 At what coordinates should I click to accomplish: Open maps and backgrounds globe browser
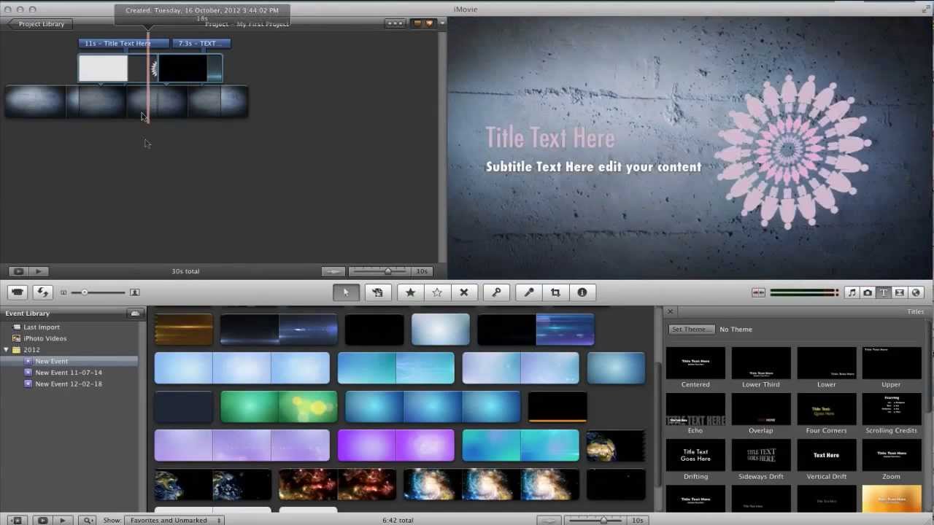pyautogui.click(x=916, y=292)
